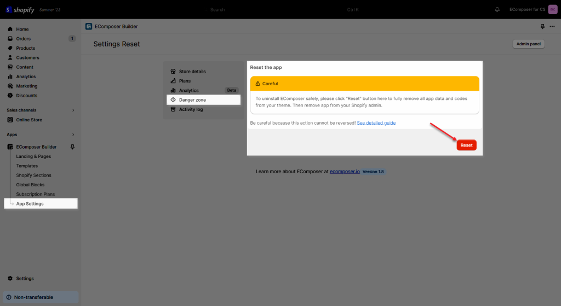Screen dimensions: 561x306
Task: Click the Careful warning triangle icon
Action: [257, 84]
